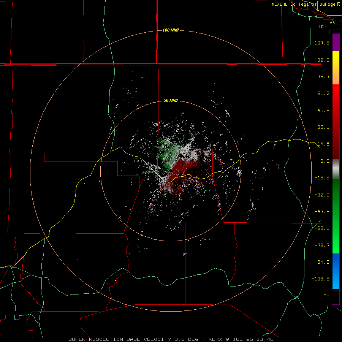Click the 92.3 legend value
The height and width of the screenshot is (342, 342).
coord(323,60)
